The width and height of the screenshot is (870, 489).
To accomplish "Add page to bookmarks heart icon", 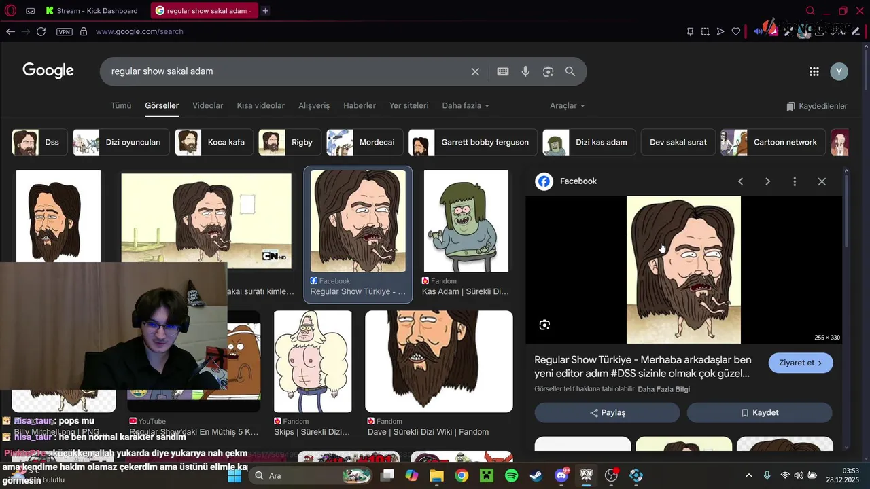I will [x=736, y=31].
